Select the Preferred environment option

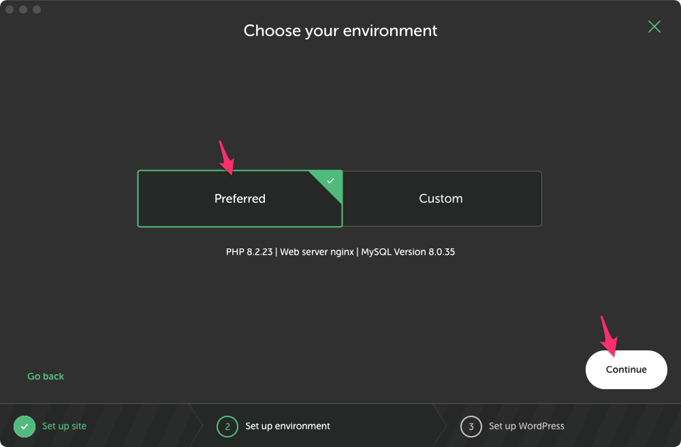(240, 199)
